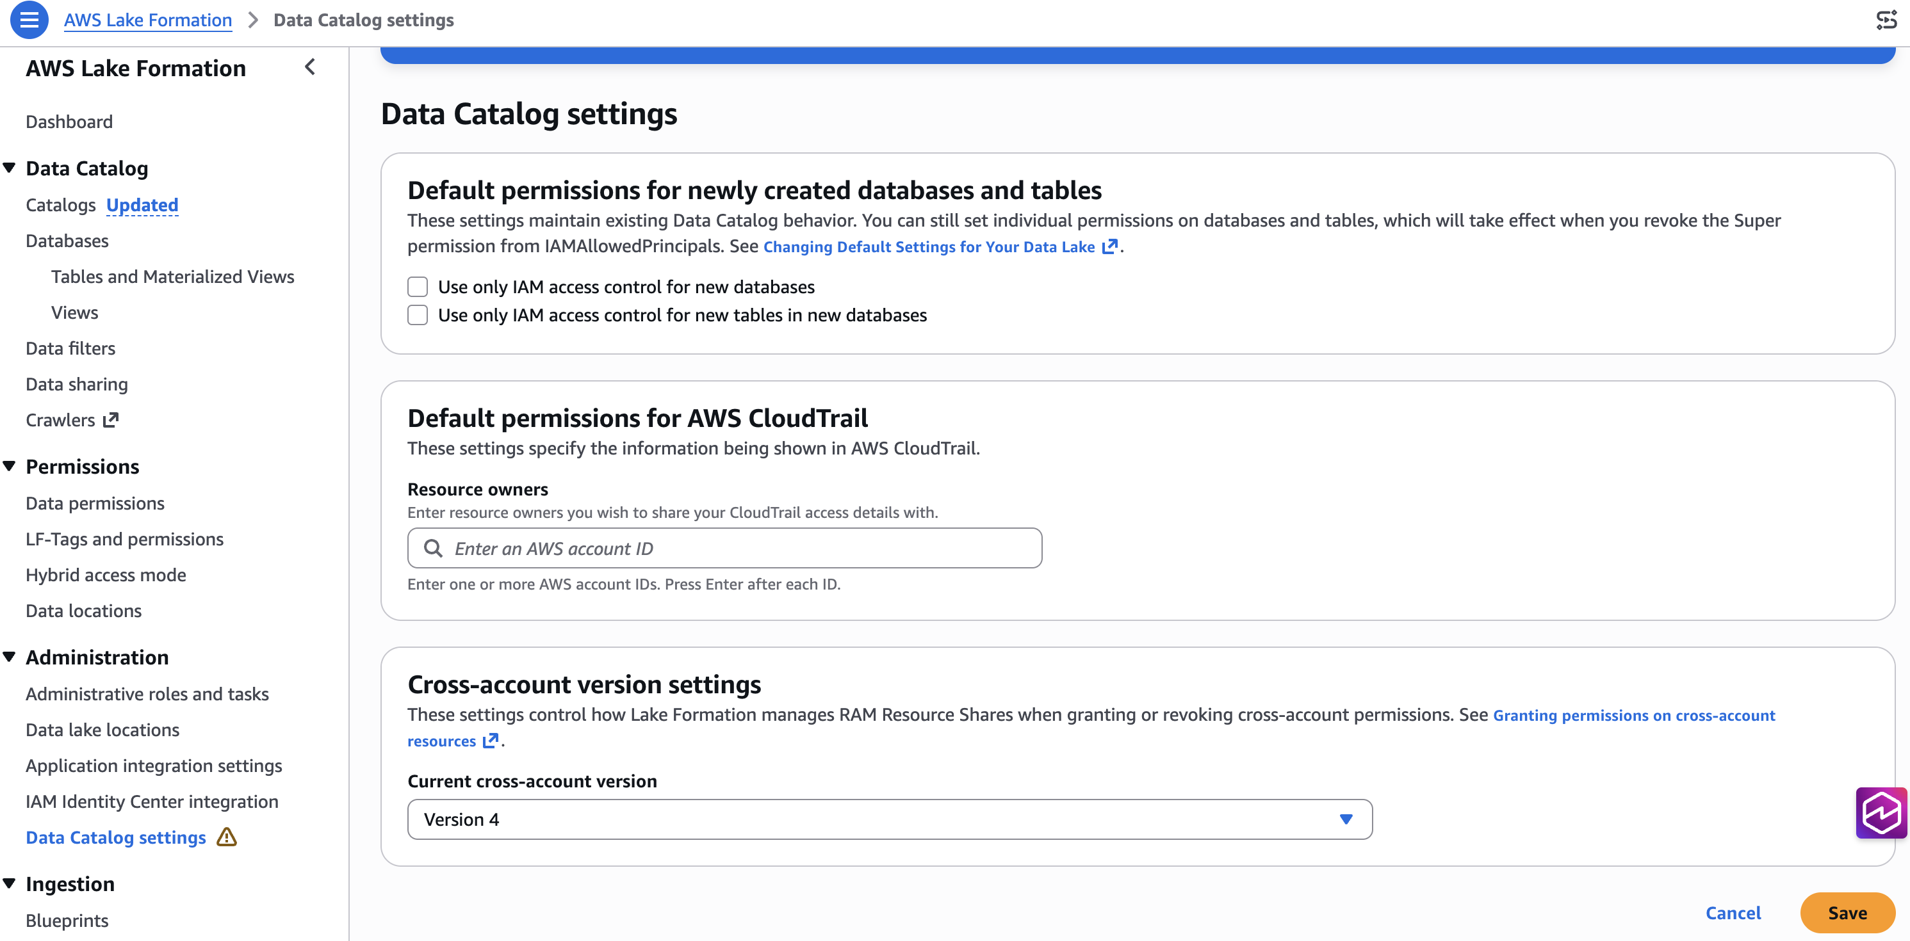Click the Cancel button

(x=1733, y=913)
